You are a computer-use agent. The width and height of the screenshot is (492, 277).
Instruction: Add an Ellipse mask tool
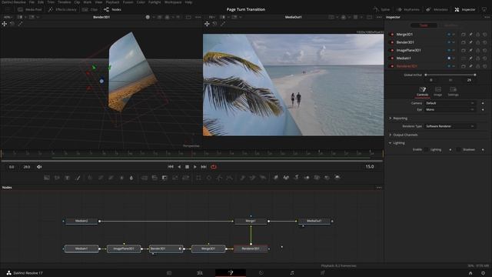click(x=209, y=178)
